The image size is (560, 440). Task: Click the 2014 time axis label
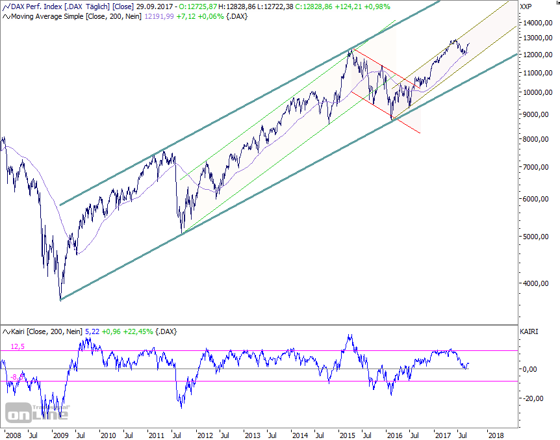click(300, 435)
